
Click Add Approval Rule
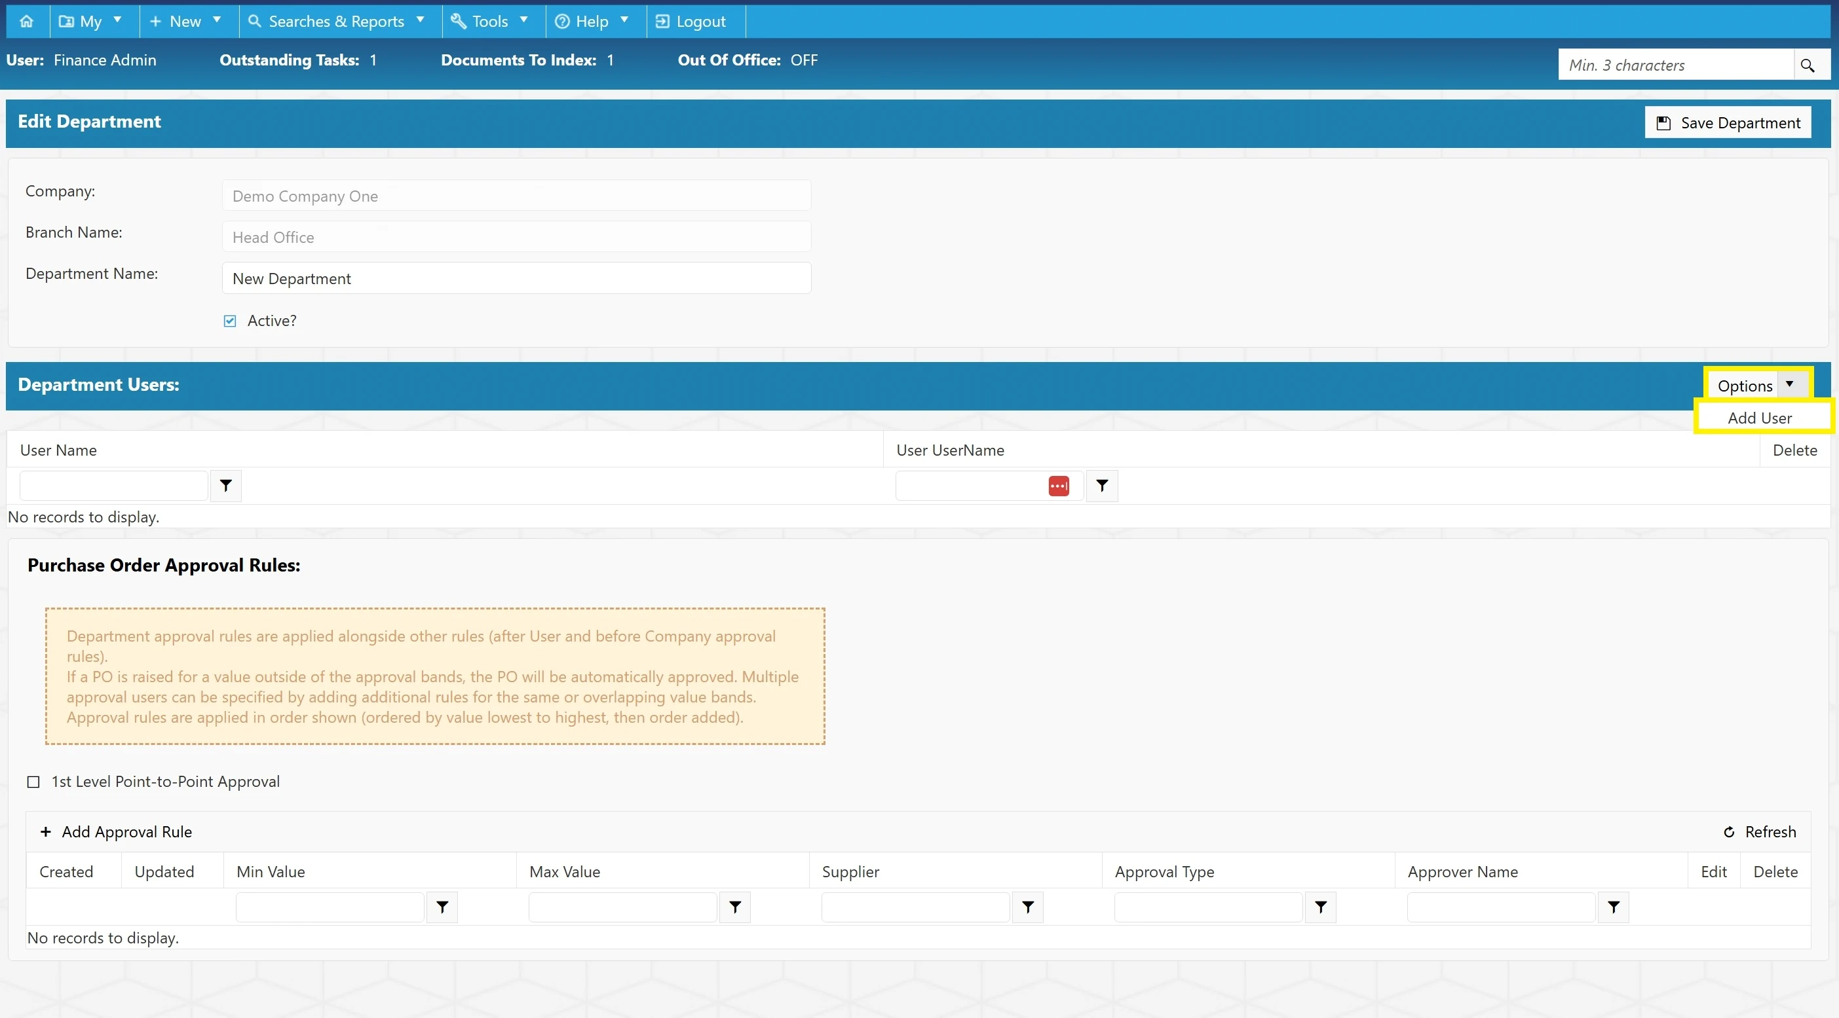pos(117,832)
